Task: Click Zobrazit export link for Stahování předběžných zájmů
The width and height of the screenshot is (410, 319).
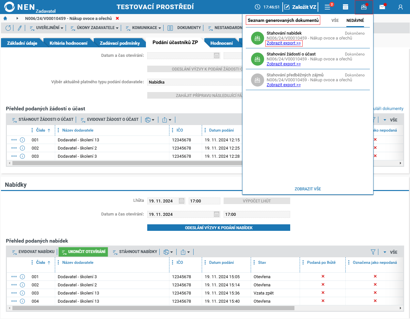Action: coord(284,85)
